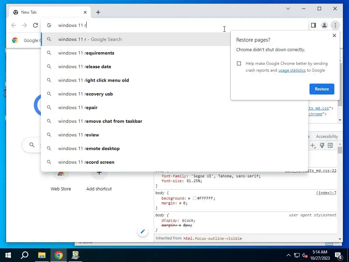Toggle the Chrome side panel icon
Image resolution: width=349 pixels, height=262 pixels.
[x=314, y=25]
